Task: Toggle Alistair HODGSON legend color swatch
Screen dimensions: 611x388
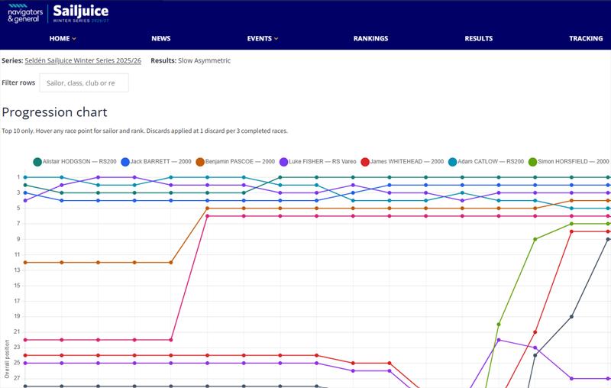Action: [x=37, y=162]
